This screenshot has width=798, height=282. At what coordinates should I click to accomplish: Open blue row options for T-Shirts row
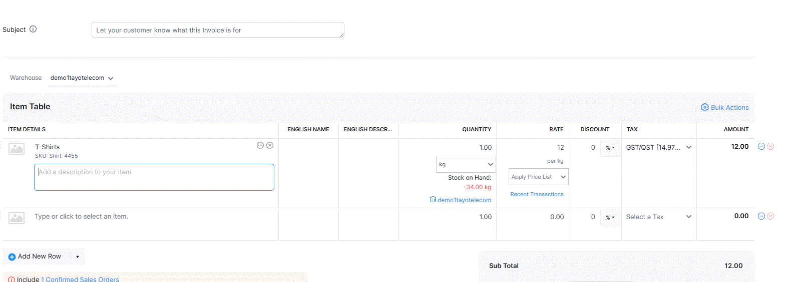pyautogui.click(x=761, y=146)
